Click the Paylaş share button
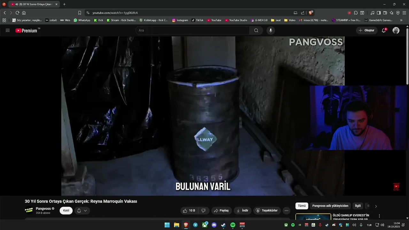This screenshot has height=230, width=409. click(221, 211)
